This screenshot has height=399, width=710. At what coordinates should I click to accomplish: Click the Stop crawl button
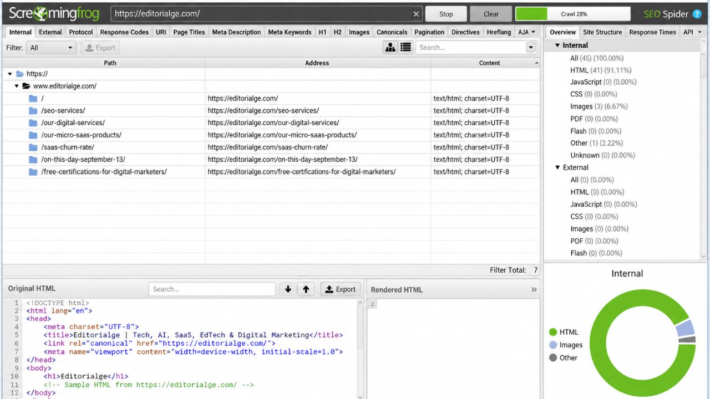coord(446,14)
